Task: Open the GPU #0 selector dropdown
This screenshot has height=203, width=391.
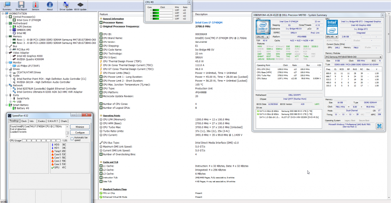Action: point(332,36)
